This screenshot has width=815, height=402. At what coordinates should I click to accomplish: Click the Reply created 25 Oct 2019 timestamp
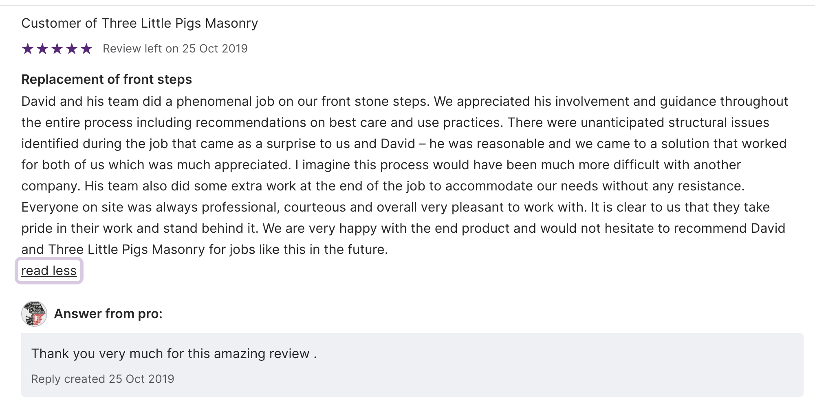click(x=103, y=379)
